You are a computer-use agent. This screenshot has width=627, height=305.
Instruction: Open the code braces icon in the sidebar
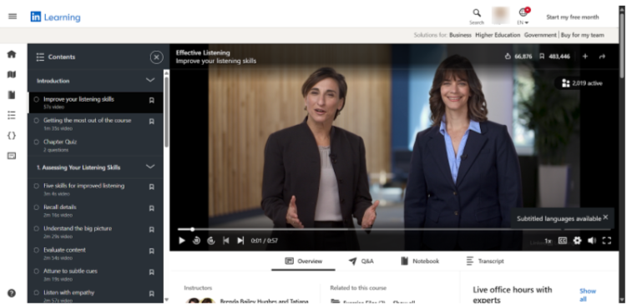click(x=12, y=136)
